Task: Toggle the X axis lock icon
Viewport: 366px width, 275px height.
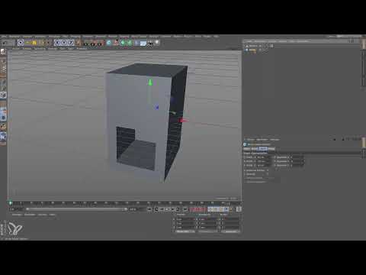Action: point(58,43)
